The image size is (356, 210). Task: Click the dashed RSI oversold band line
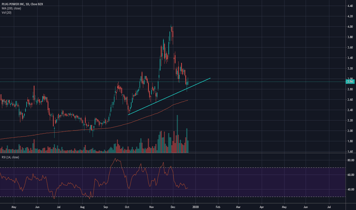point(173,197)
